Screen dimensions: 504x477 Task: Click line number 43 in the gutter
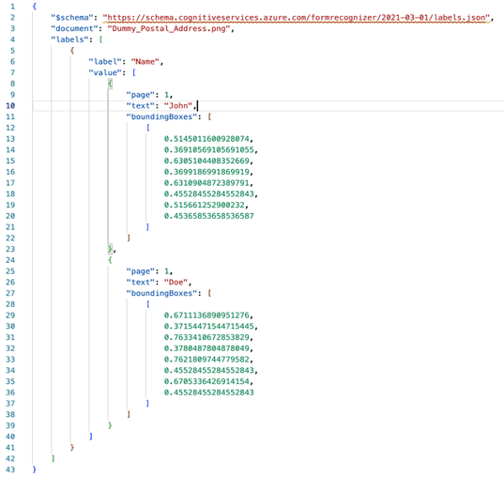pos(10,469)
